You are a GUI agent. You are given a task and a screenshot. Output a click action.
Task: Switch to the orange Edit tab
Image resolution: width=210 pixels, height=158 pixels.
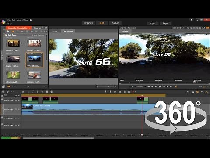[102, 23]
